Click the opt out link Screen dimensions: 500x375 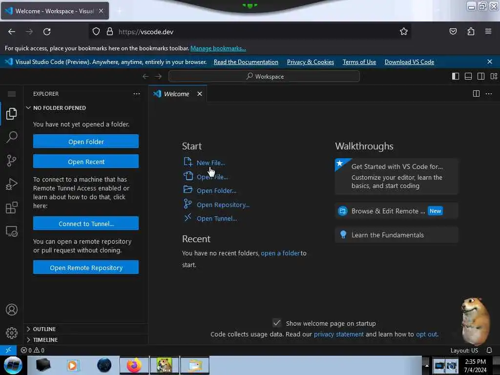click(x=426, y=334)
